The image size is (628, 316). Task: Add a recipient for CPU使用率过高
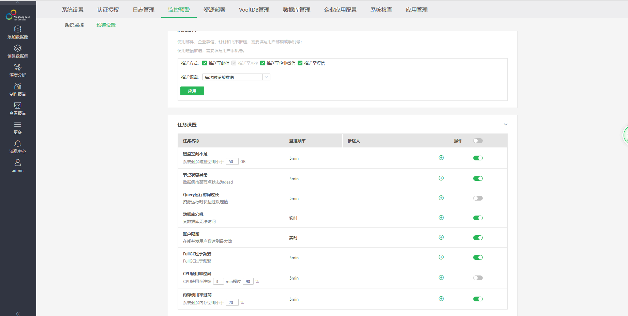pos(441,278)
